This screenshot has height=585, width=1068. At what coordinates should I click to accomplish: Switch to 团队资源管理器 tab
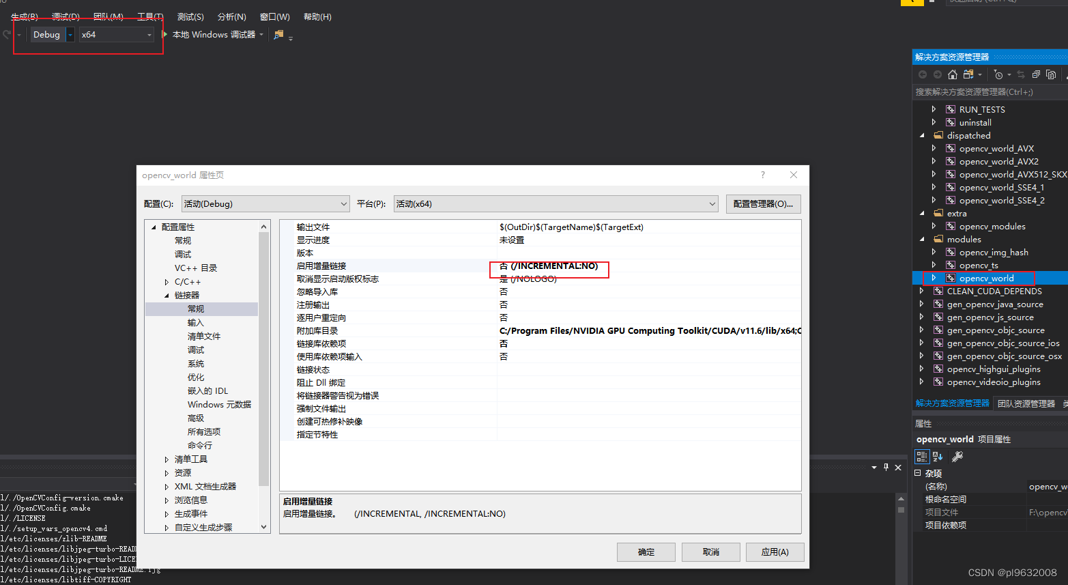pyautogui.click(x=1026, y=403)
